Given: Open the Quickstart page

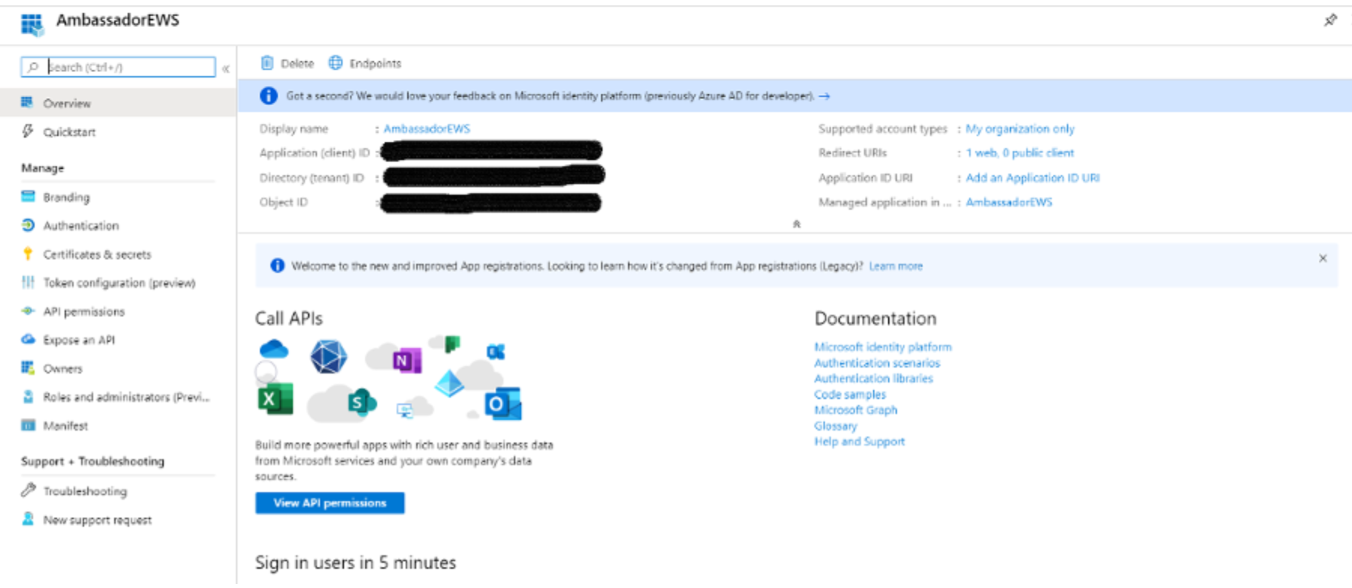Looking at the screenshot, I should [x=69, y=132].
